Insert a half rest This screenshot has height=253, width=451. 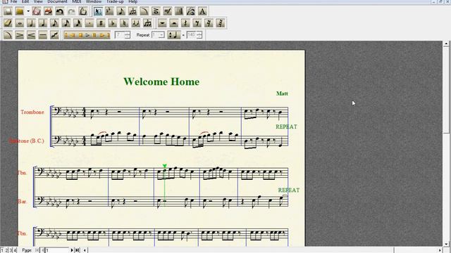[174, 23]
